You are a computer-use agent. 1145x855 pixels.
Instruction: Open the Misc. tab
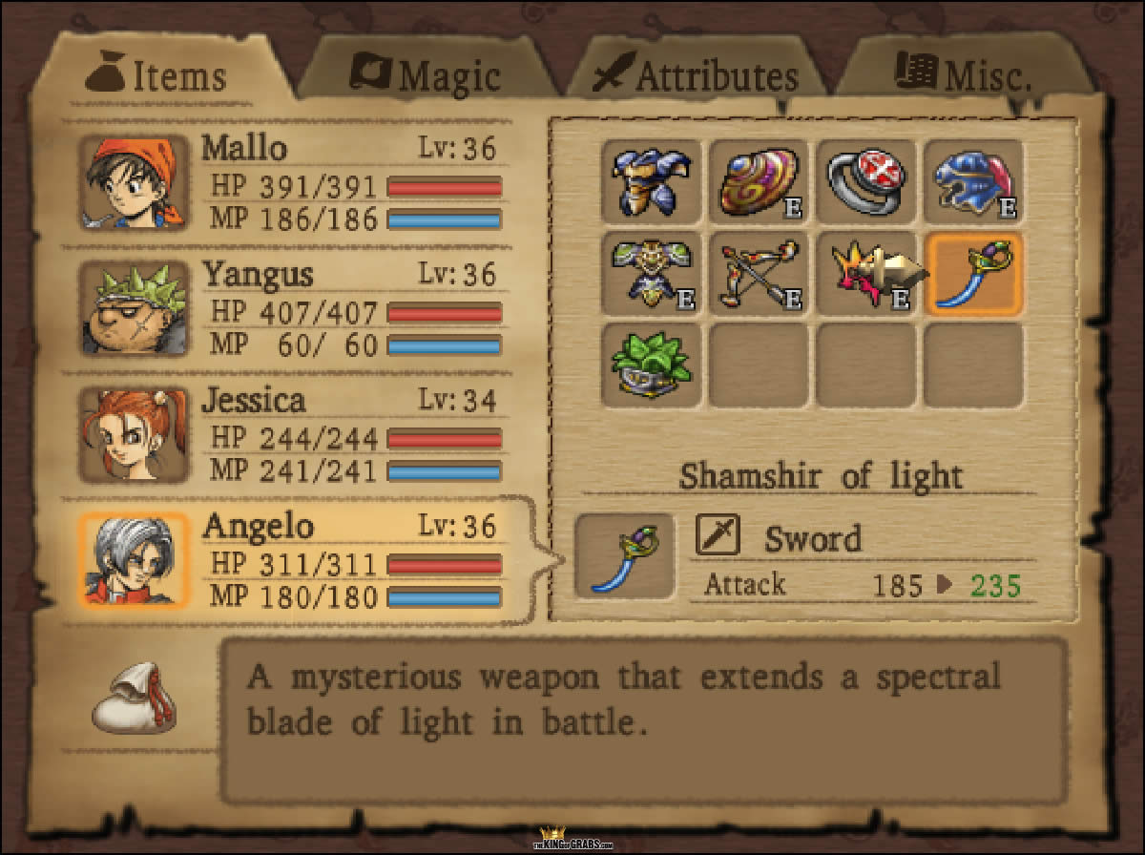pyautogui.click(x=964, y=76)
